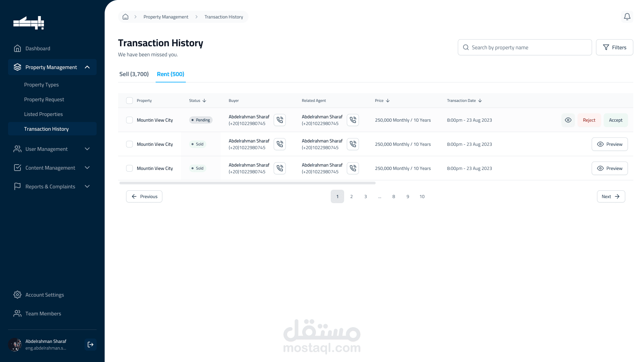Check the Pending row checkbox
644x362 pixels.
pos(129,120)
